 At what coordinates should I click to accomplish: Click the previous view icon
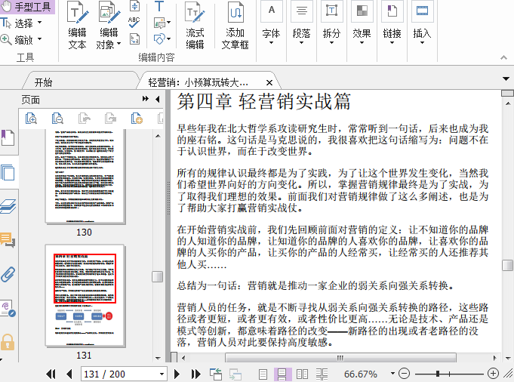click(216, 374)
